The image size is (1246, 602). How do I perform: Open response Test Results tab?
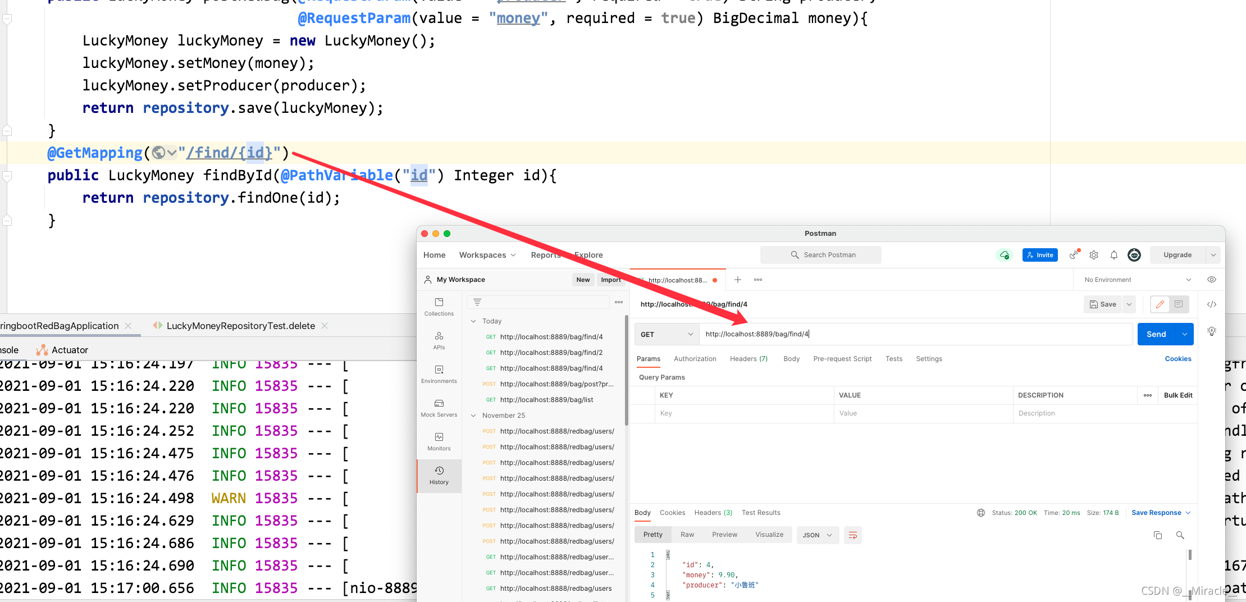coord(761,513)
